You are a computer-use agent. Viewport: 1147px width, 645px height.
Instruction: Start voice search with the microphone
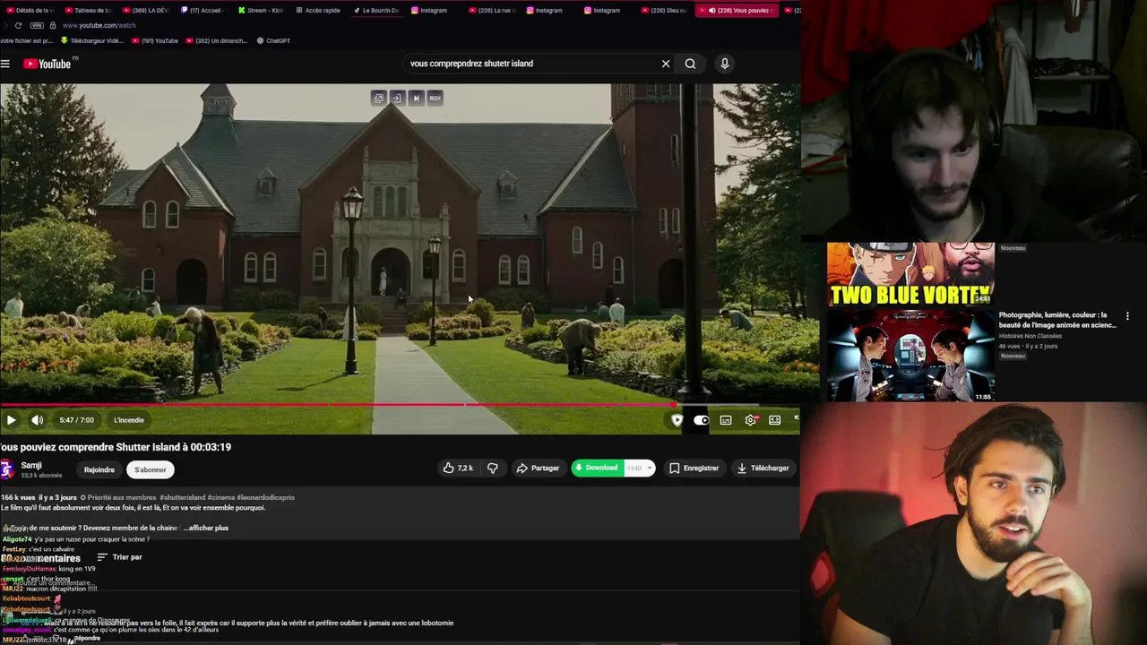coord(725,64)
